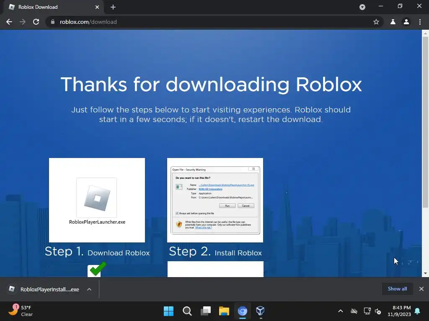Screen dimensions: 429x321
Task: Click the RobloxPlayerLauncher.exe thumbnail
Action: (97, 200)
